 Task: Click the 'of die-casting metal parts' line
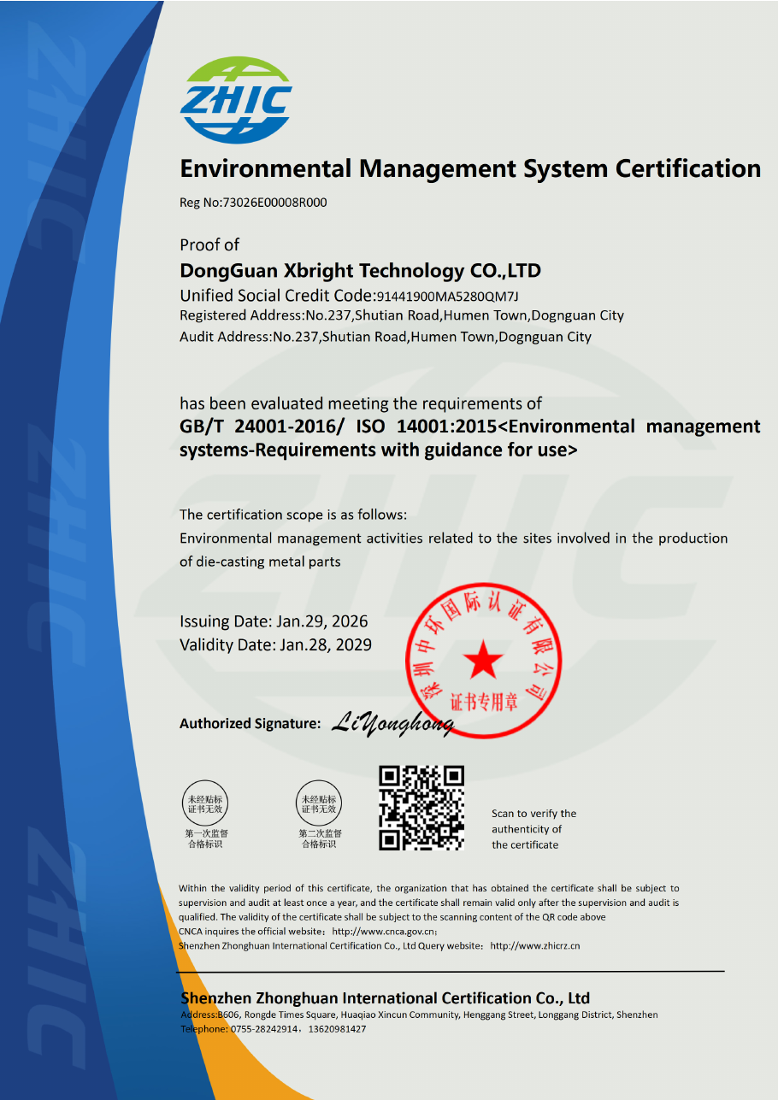(260, 562)
